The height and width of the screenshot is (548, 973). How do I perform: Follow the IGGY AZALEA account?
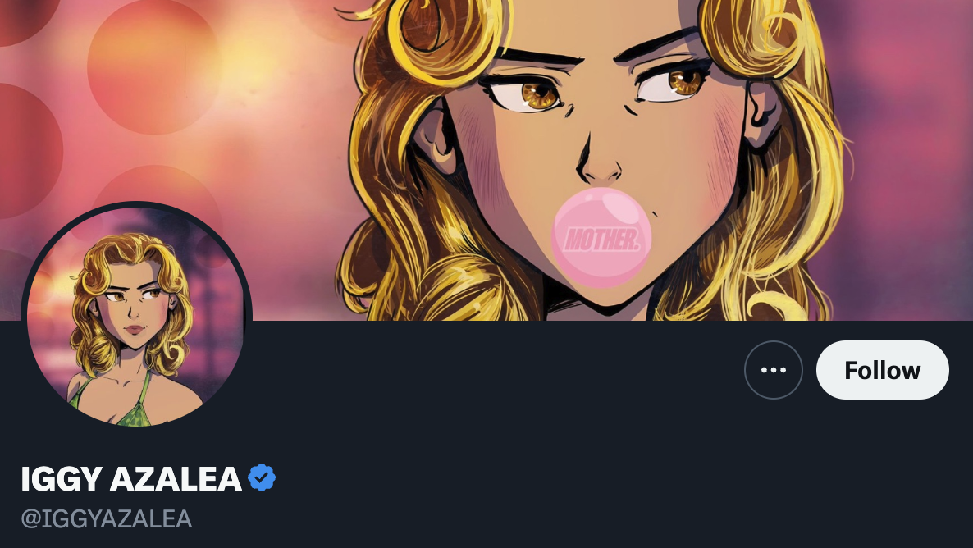[x=883, y=370]
